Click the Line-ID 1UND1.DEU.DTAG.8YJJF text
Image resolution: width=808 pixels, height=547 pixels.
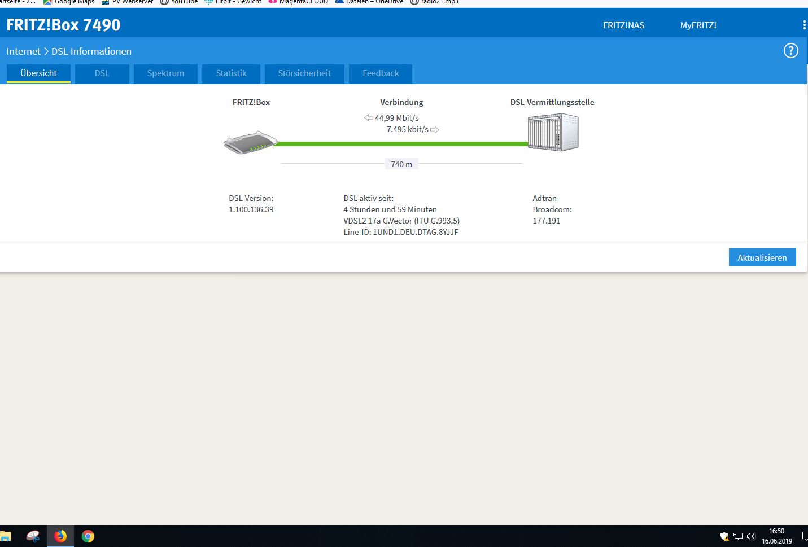click(401, 232)
